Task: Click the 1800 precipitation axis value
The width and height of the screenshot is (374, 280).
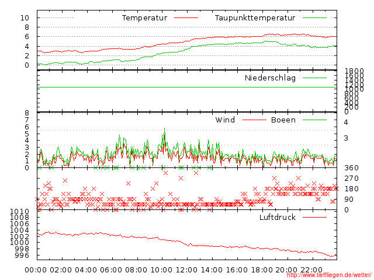Action: (x=354, y=71)
